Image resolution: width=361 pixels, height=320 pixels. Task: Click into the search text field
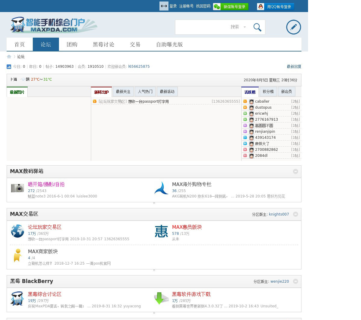[202, 27]
